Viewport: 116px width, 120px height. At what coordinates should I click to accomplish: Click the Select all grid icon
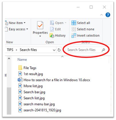point(74,23)
